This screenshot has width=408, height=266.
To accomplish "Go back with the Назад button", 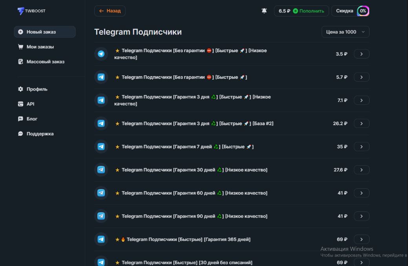I will pyautogui.click(x=110, y=11).
